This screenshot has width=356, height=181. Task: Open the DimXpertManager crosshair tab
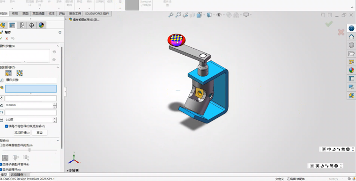click(x=31, y=25)
